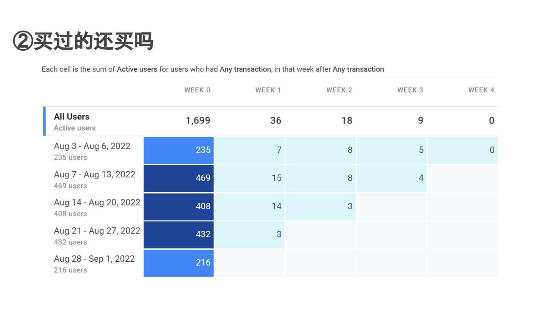Viewport: 558px width, 314px height.
Task: Select the Week 1 cell showing 14
Action: (250, 206)
